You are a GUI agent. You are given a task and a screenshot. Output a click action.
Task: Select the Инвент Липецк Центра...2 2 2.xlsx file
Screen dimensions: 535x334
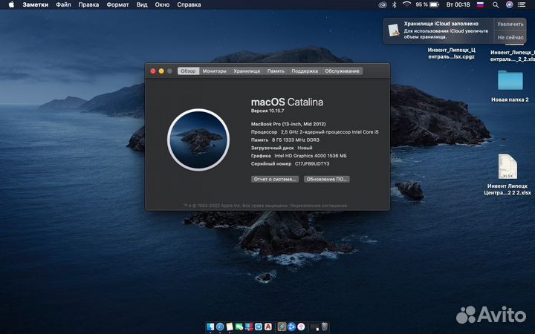(508, 174)
